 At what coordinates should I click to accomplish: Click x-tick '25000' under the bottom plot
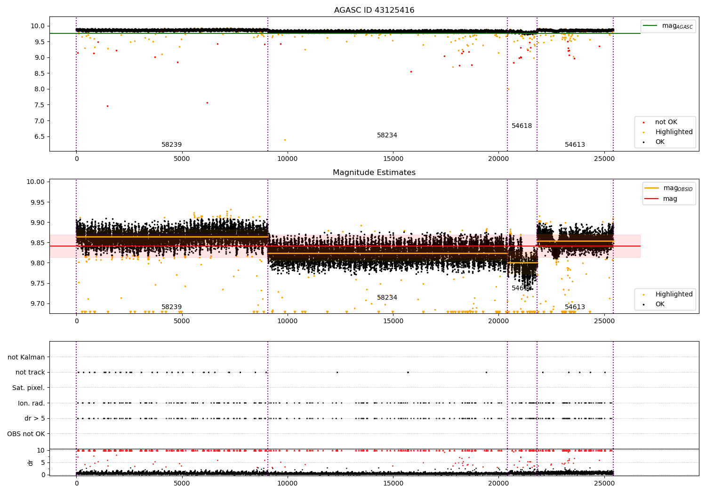(x=604, y=483)
